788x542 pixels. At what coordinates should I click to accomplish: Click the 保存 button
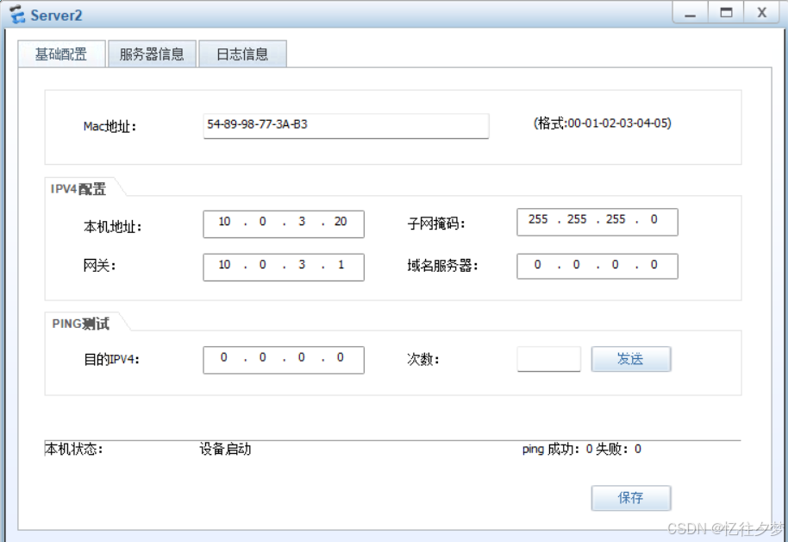click(x=631, y=498)
